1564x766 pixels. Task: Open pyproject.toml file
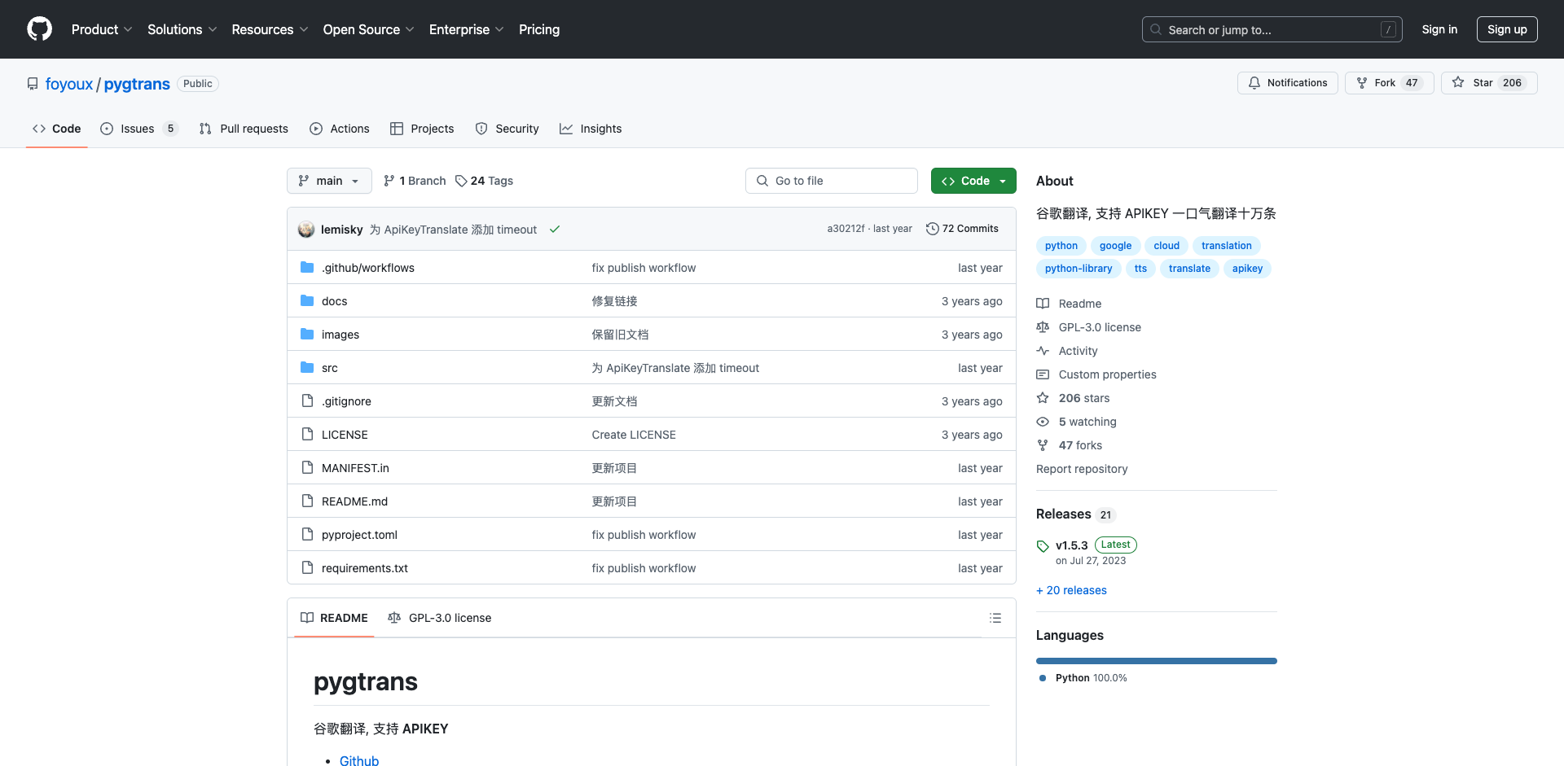[x=359, y=535]
